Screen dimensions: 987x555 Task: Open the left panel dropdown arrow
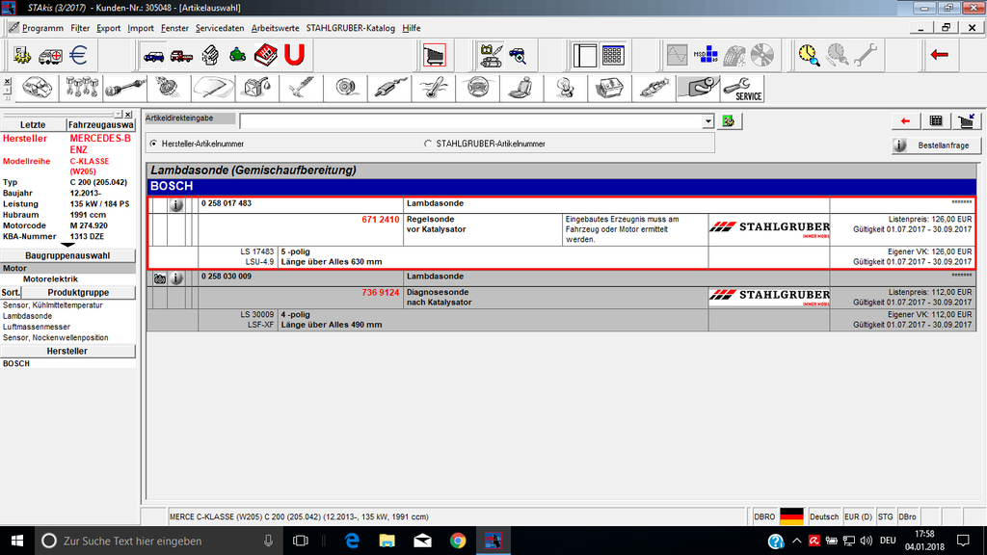click(x=118, y=115)
